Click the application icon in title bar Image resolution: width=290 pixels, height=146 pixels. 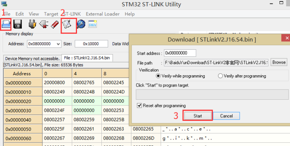click(4, 3)
